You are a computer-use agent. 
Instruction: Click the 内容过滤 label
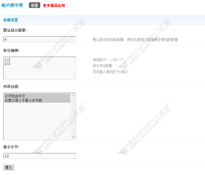tap(11, 87)
